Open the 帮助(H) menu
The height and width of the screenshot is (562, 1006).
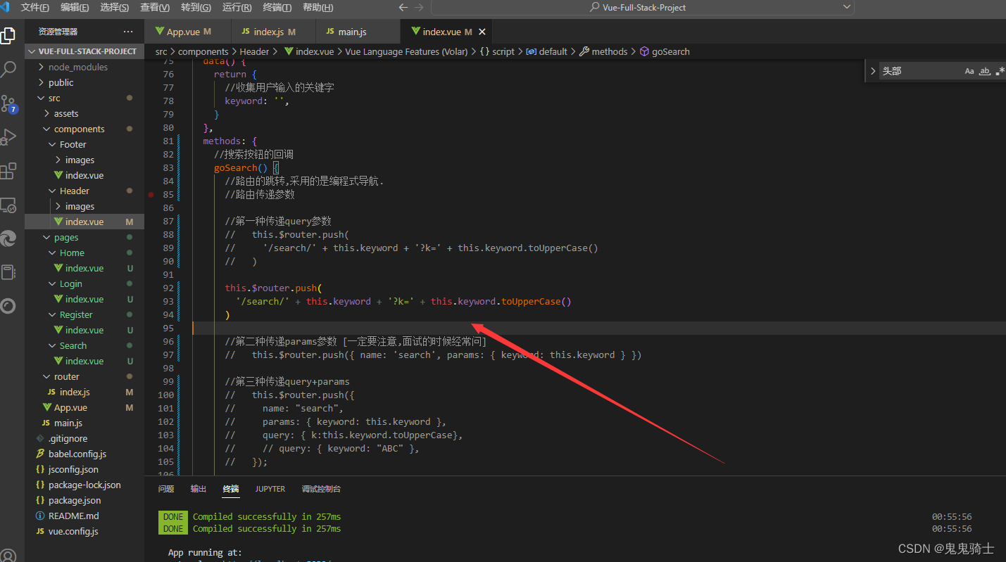pyautogui.click(x=317, y=8)
